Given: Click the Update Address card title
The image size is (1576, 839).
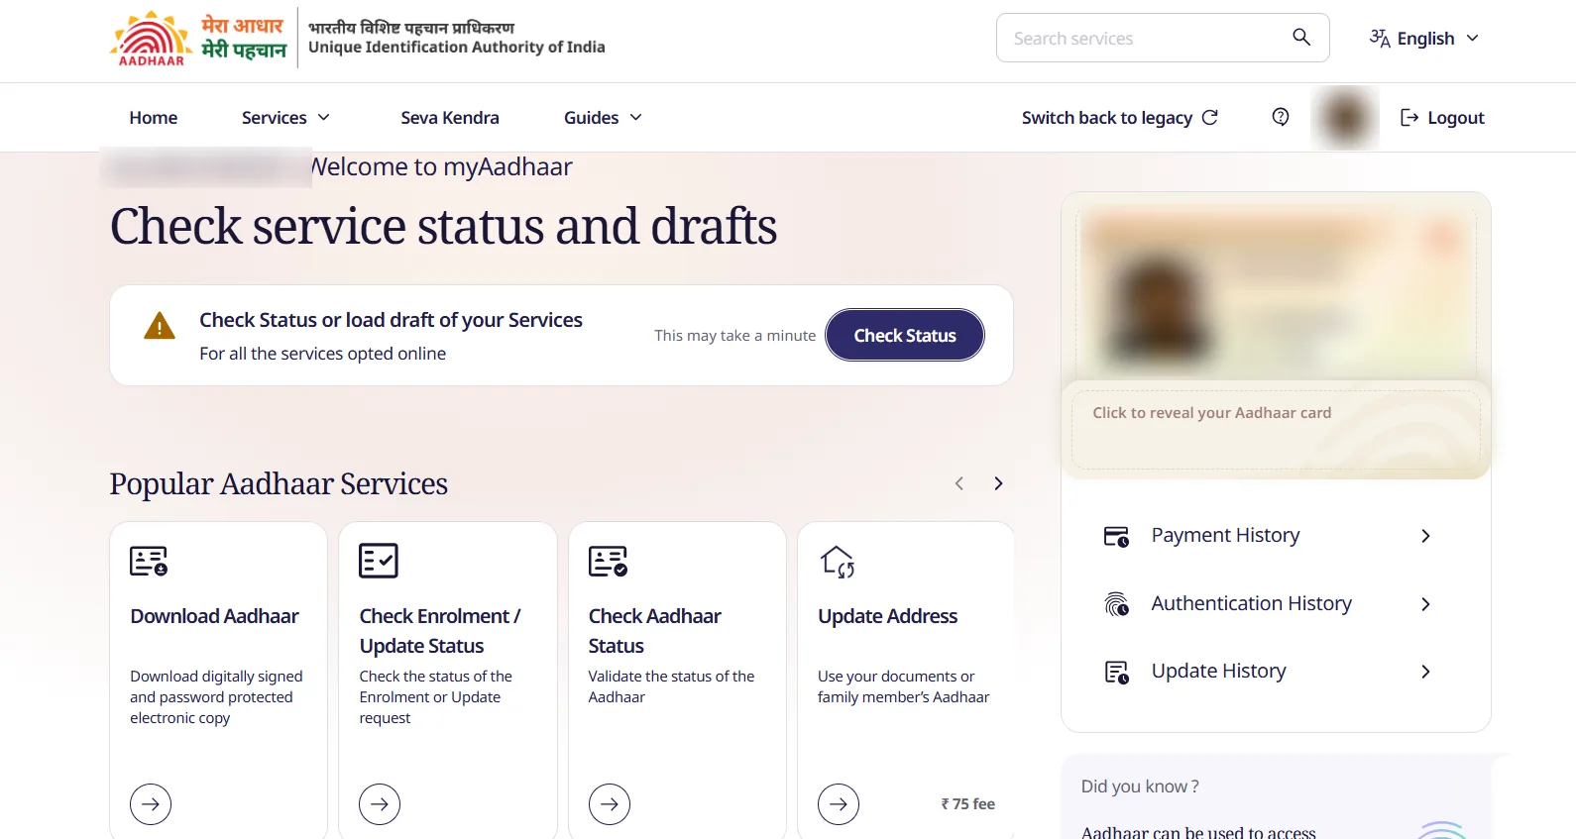Looking at the screenshot, I should tap(887, 616).
